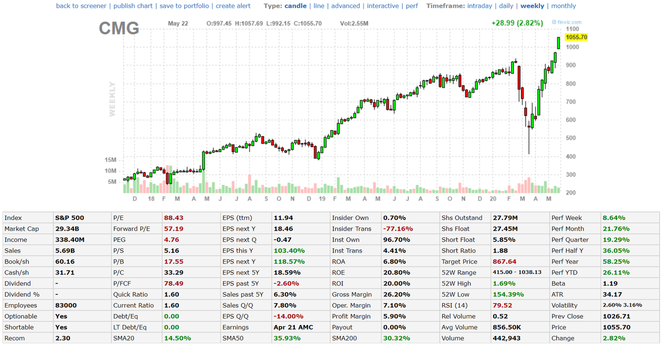Click Perf Week value 8.64%
Image resolution: width=662 pixels, height=361 pixels.
coord(614,218)
